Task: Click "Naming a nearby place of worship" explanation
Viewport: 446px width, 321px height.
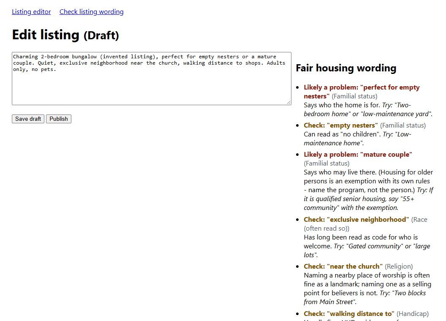Action: (x=367, y=284)
